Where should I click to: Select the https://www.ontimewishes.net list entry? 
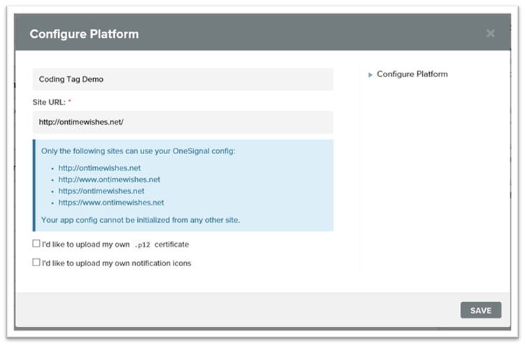(x=111, y=202)
